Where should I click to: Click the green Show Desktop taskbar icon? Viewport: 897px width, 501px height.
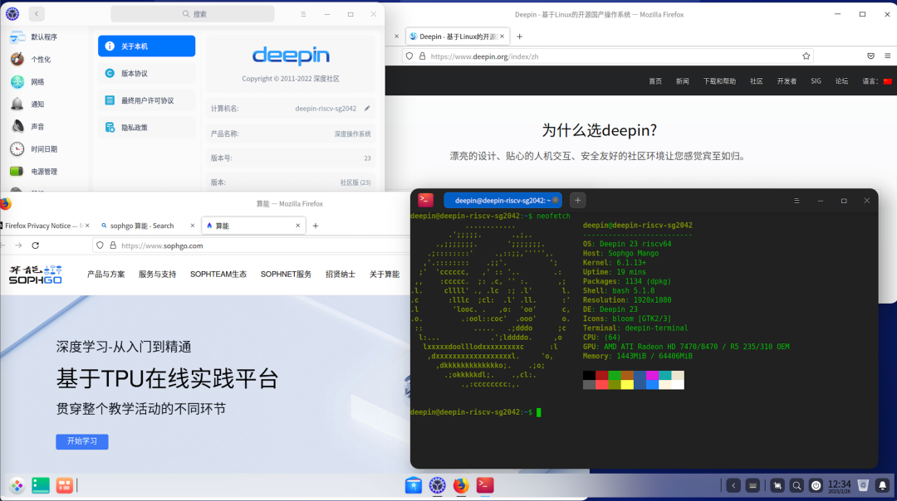coord(41,485)
